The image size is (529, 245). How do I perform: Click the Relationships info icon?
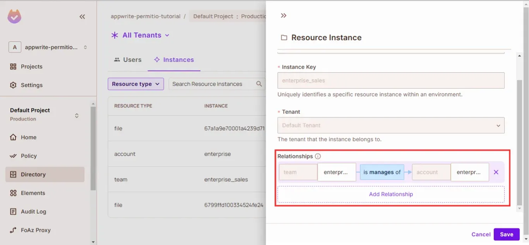318,157
